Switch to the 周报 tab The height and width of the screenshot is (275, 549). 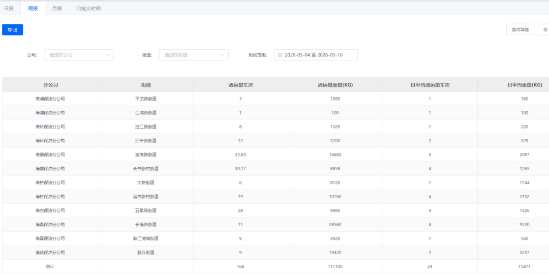pyautogui.click(x=33, y=9)
